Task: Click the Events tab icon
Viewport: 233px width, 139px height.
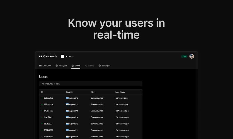Action: (86, 66)
